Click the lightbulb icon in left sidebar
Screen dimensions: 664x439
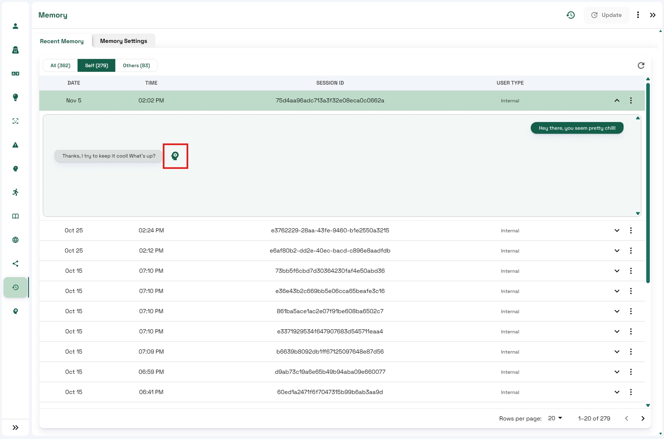point(16,97)
